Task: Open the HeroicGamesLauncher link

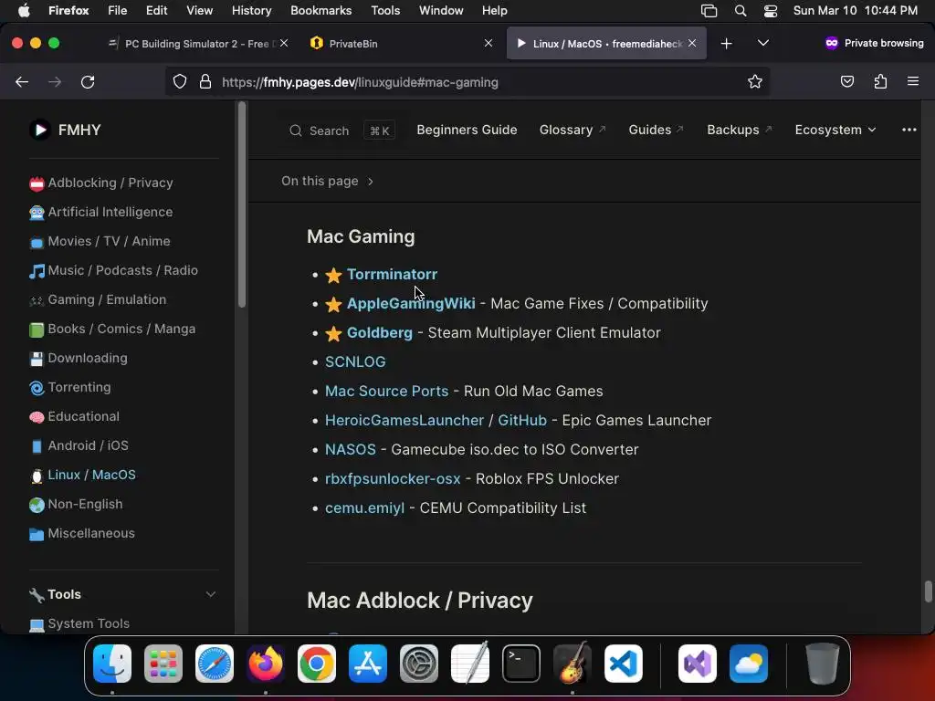Action: pos(404,420)
